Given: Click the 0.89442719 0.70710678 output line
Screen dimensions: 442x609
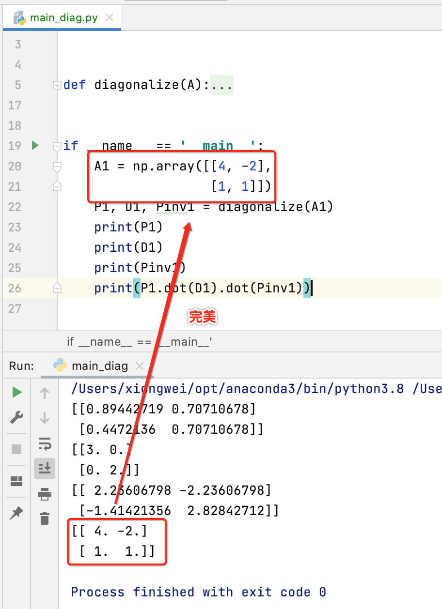Looking at the screenshot, I should (x=164, y=409).
